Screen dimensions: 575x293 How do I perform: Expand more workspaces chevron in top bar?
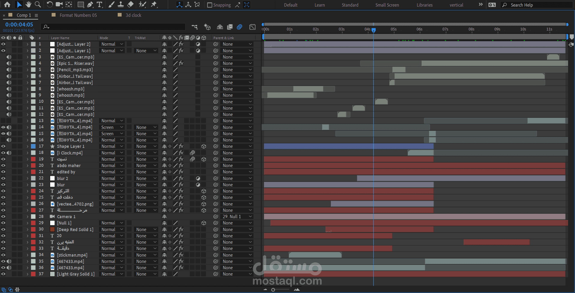pyautogui.click(x=481, y=5)
